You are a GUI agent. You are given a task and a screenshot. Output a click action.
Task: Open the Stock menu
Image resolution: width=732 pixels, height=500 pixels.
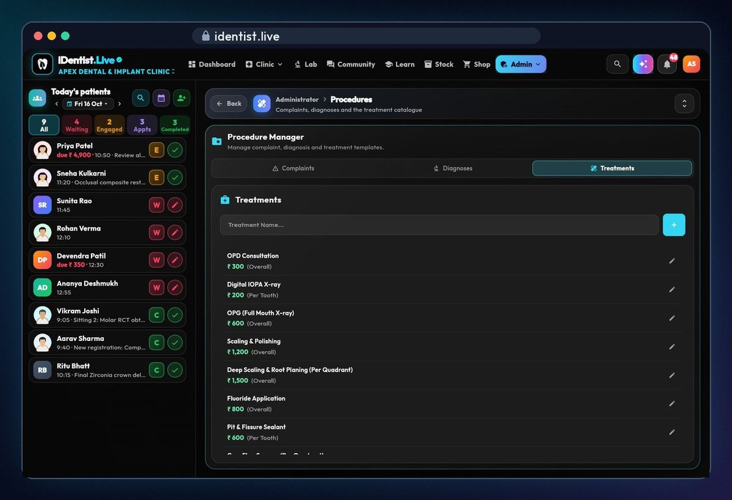439,64
